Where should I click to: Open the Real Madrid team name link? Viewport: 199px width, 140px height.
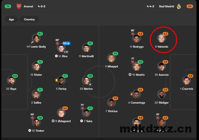[x=166, y=6]
